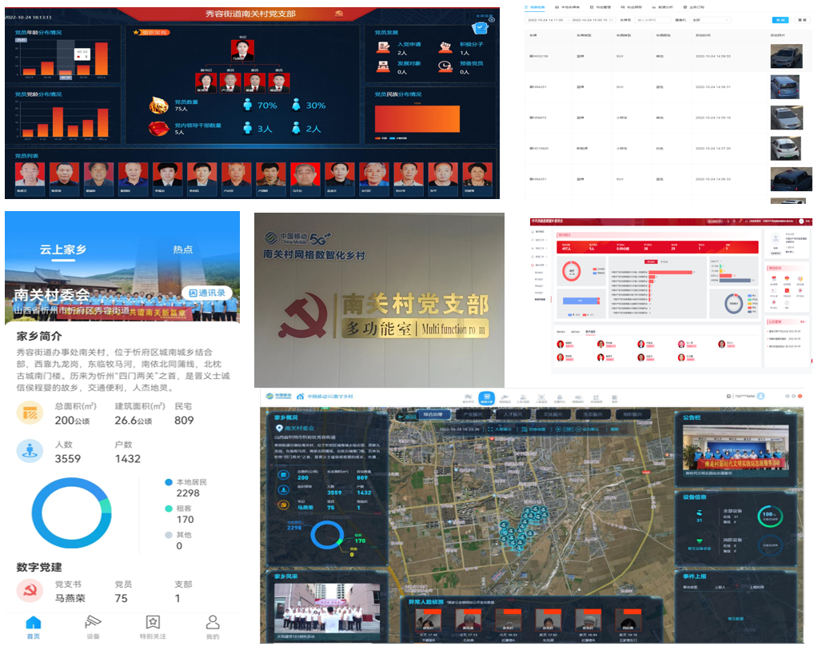Screen dimensions: 818x650
Task: Click the highlighted blue icon in 数字乡村 top navigation
Action: [486, 397]
